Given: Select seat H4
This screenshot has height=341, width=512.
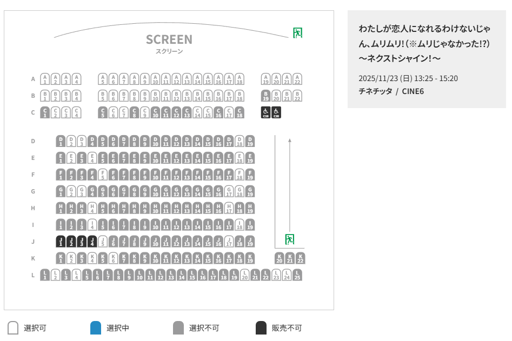Looking at the screenshot, I should pos(92,208).
